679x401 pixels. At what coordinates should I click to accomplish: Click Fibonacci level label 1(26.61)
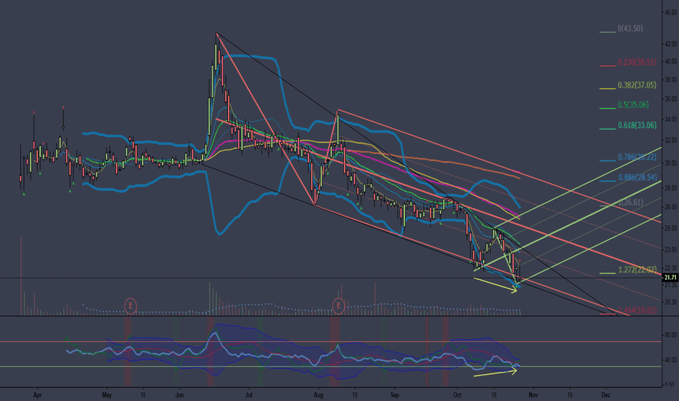click(x=630, y=202)
